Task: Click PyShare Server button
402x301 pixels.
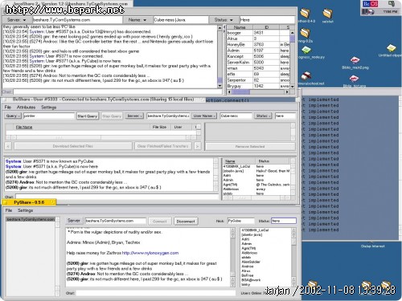Action: point(74,221)
